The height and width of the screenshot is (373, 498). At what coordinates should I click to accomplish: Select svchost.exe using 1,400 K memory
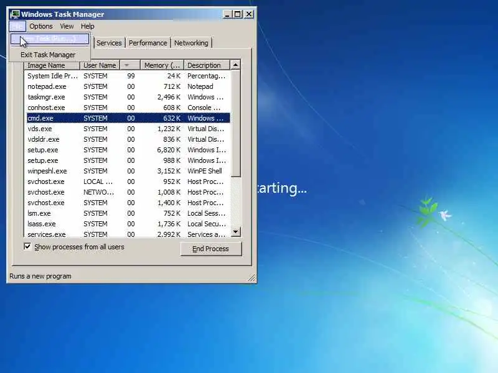point(128,203)
